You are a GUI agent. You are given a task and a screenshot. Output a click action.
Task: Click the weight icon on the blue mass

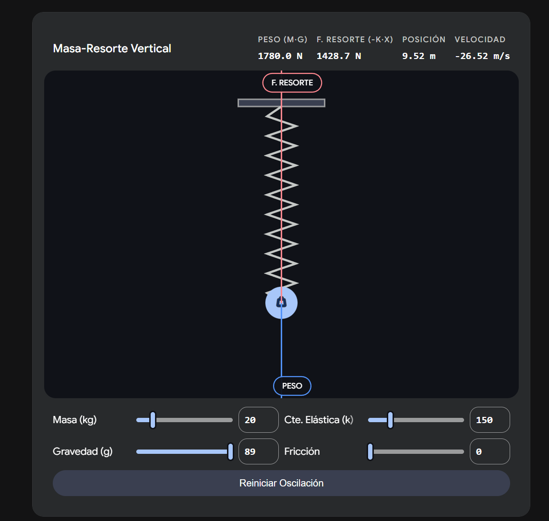point(281,302)
